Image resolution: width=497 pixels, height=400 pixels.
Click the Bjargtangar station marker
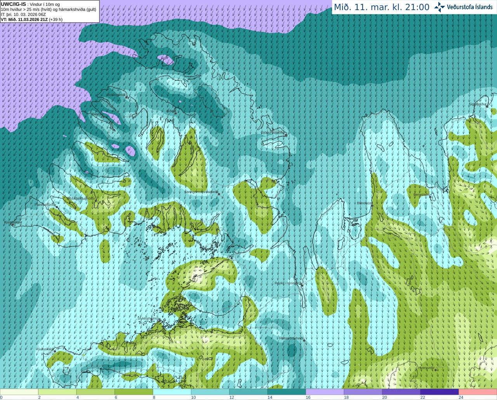coord(13,225)
